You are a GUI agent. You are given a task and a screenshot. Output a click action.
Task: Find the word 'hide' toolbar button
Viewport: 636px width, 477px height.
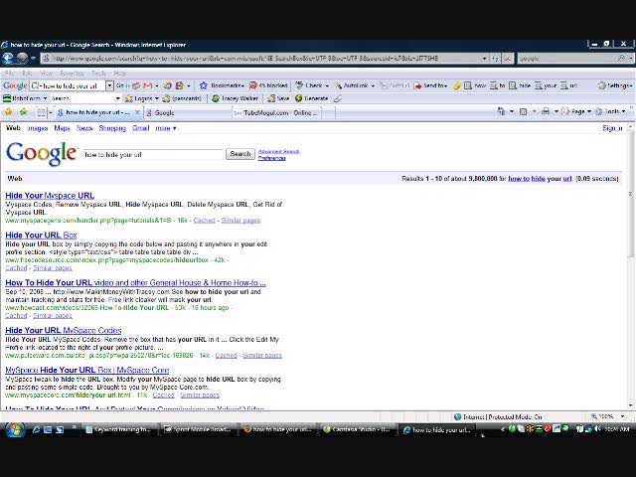pyautogui.click(x=521, y=85)
